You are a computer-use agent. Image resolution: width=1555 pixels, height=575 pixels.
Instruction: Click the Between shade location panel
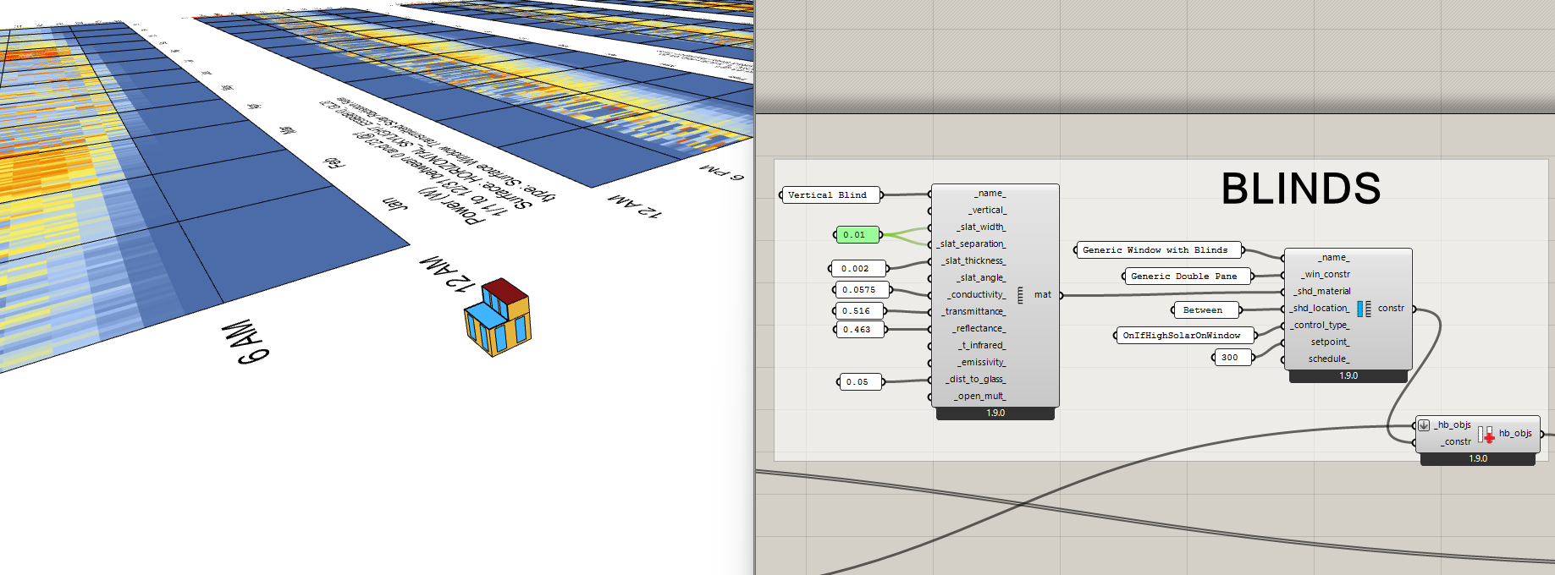tap(1203, 310)
